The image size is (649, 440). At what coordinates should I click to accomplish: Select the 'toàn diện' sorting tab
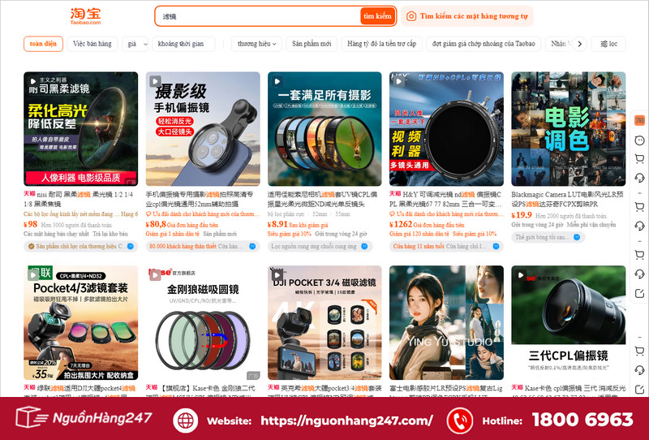tap(43, 44)
